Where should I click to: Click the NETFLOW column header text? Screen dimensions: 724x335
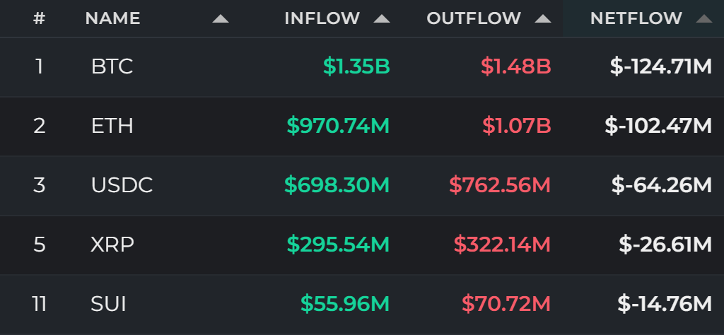pos(636,18)
